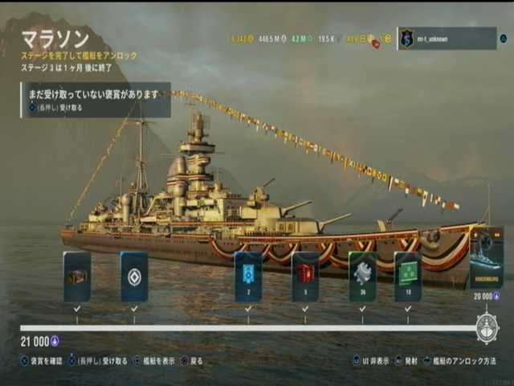Open 艦艇のアンロック方法 help prompt
Viewport: 514px width, 386px height.
(x=459, y=361)
